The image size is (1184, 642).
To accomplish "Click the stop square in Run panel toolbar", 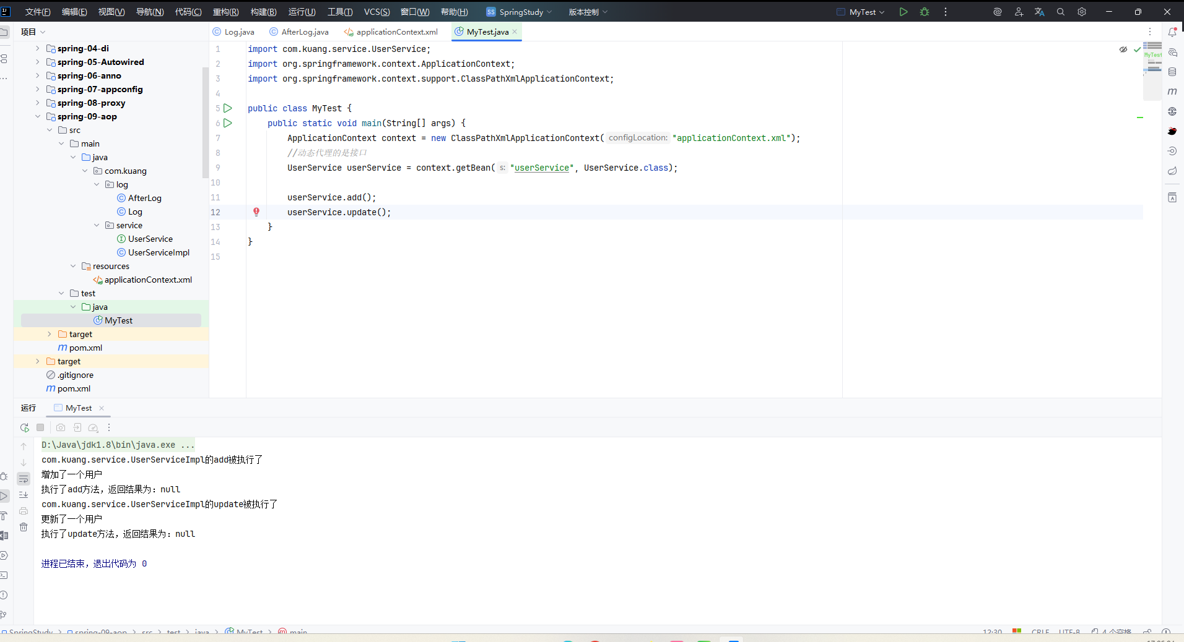I will (x=40, y=427).
